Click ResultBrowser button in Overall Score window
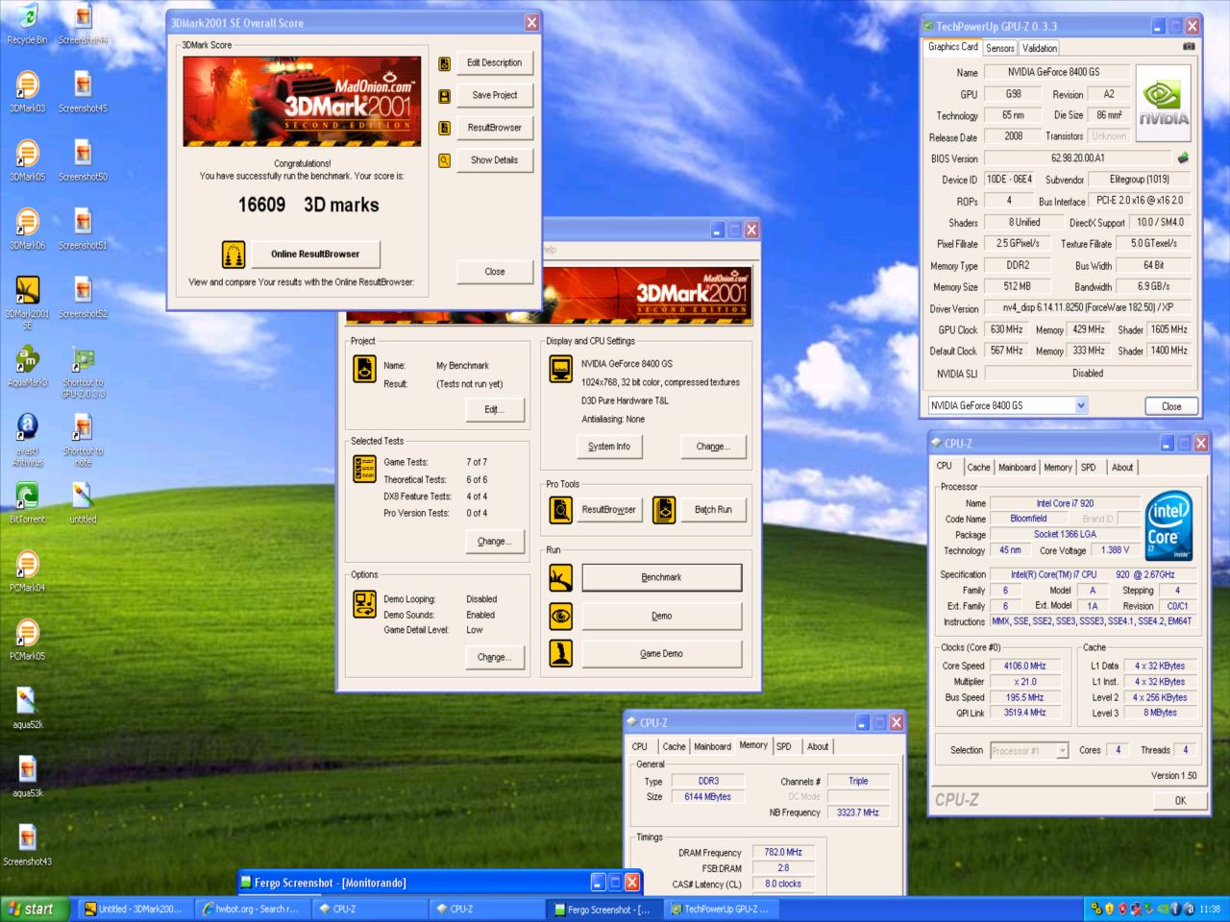Screen dimensions: 1230x922 [x=494, y=128]
